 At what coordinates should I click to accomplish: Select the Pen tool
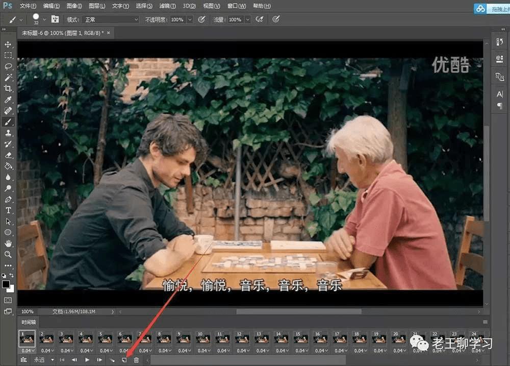pos(8,199)
